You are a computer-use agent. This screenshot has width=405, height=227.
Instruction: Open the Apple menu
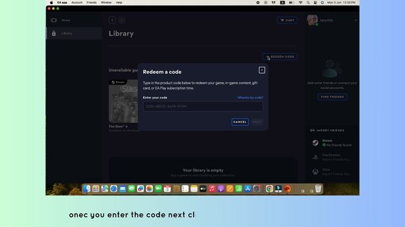click(x=51, y=3)
